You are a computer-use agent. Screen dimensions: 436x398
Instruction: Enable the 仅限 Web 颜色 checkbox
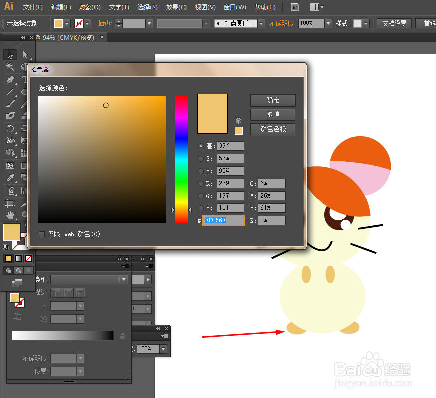[x=42, y=234]
